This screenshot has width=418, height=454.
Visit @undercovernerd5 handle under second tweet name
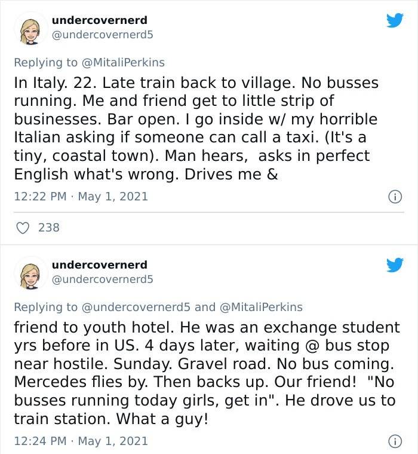102,279
